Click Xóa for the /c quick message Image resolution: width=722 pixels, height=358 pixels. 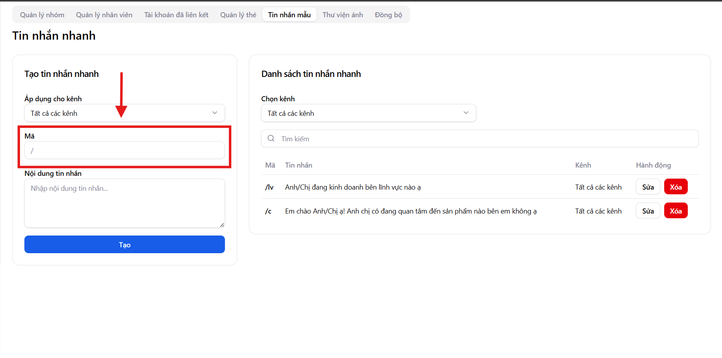pos(676,211)
